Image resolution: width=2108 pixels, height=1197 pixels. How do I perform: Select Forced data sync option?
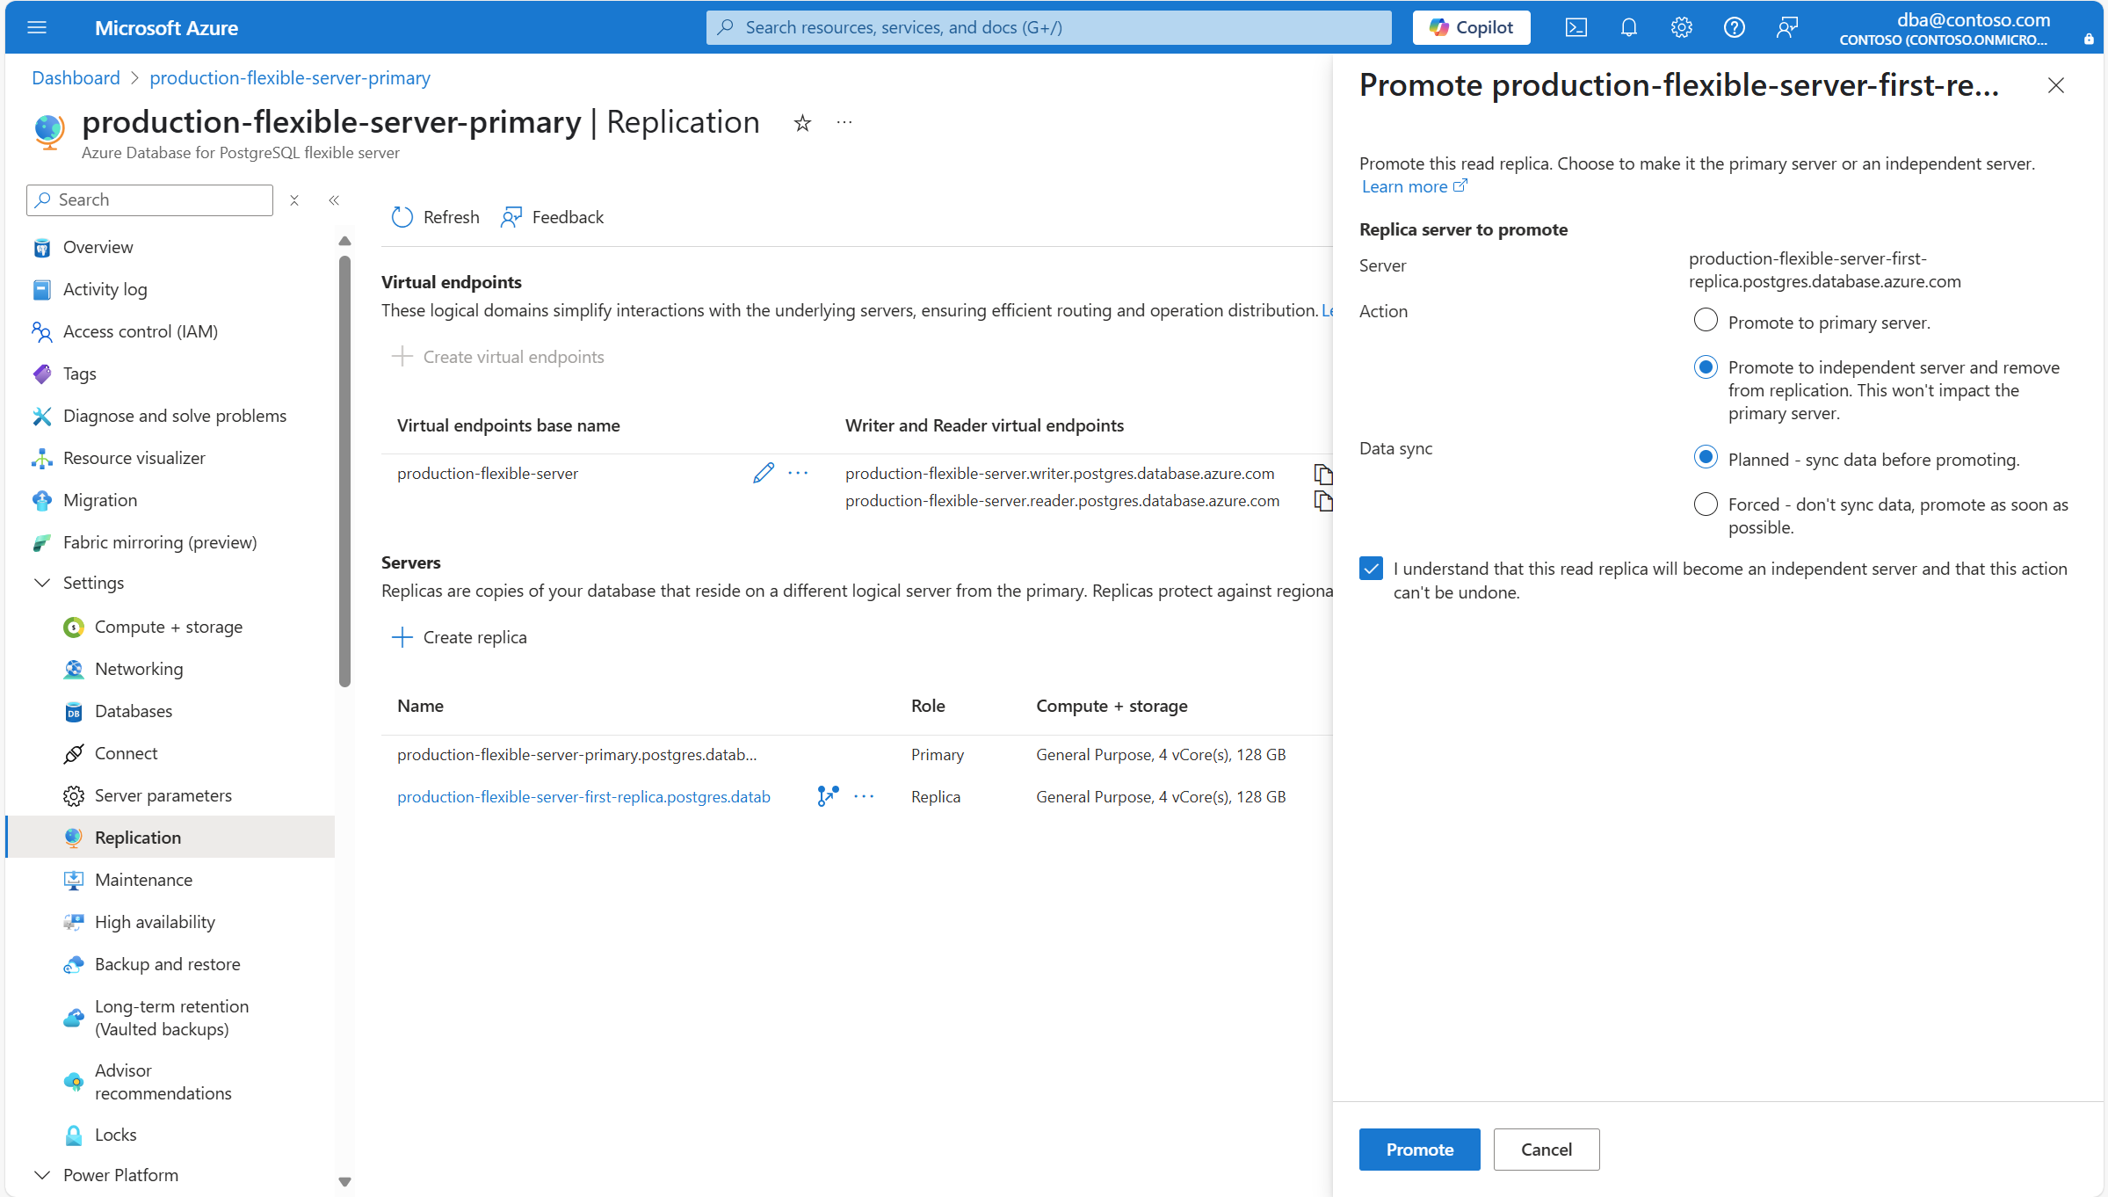pyautogui.click(x=1705, y=504)
